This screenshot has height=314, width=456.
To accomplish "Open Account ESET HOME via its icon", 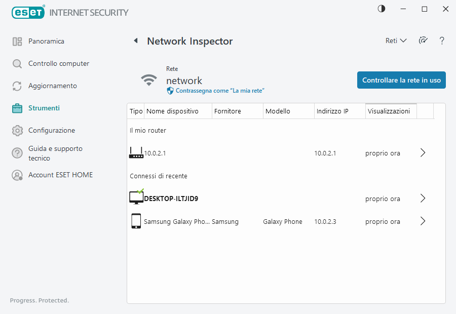I will [x=17, y=175].
